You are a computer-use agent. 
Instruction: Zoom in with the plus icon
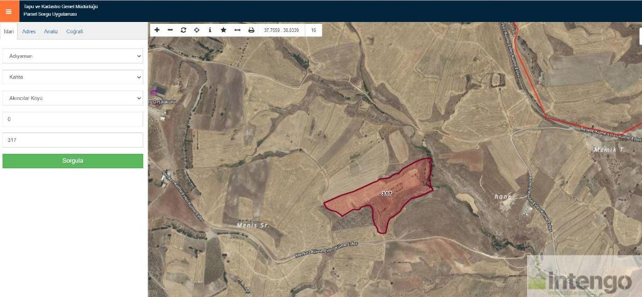[157, 30]
